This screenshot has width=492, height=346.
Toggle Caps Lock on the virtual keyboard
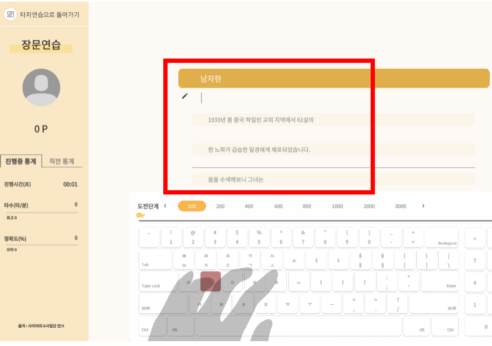point(158,282)
